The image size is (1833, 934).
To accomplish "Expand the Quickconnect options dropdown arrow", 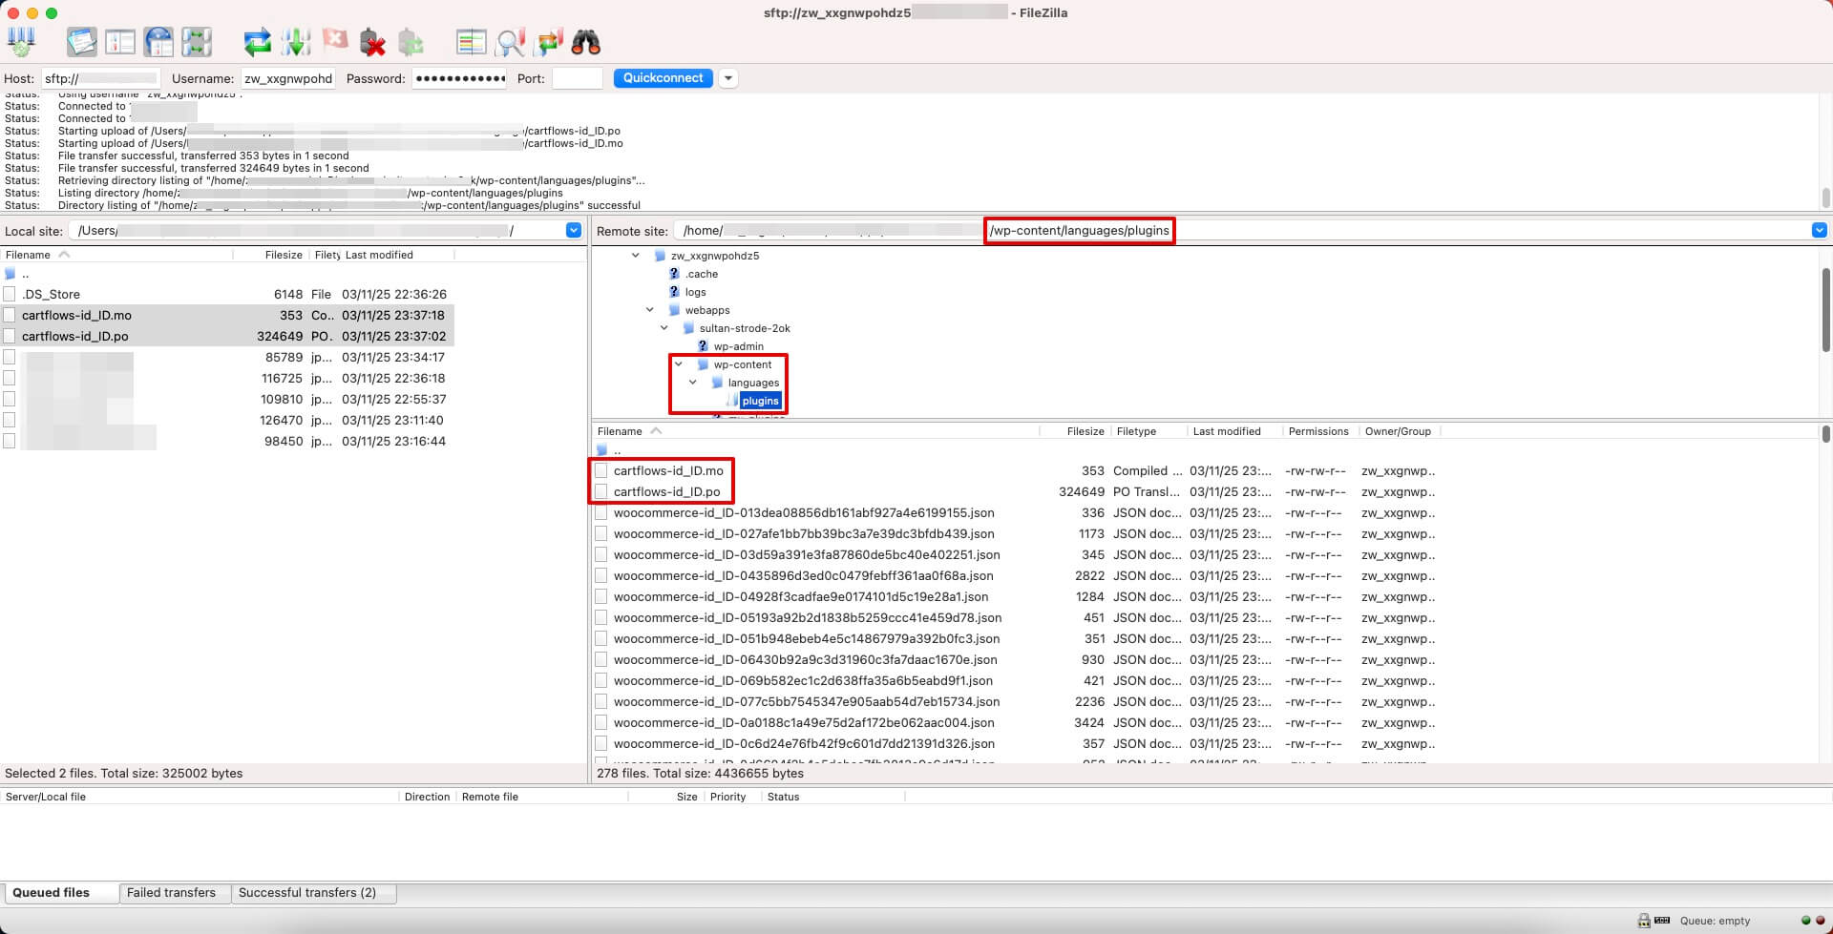I will [x=728, y=77].
